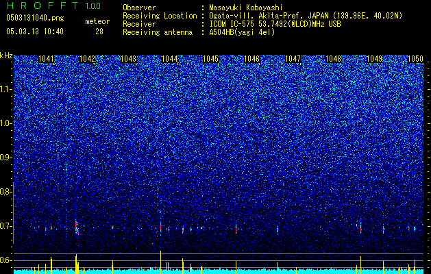
Task: Click time marker 1044
Action: tap(170, 59)
